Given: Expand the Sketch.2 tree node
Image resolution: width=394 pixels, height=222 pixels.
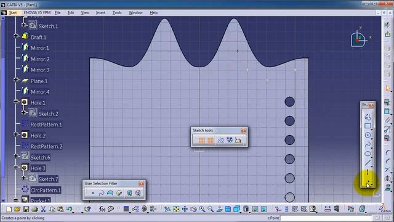Looking at the screenshot, I should [x=23, y=112].
